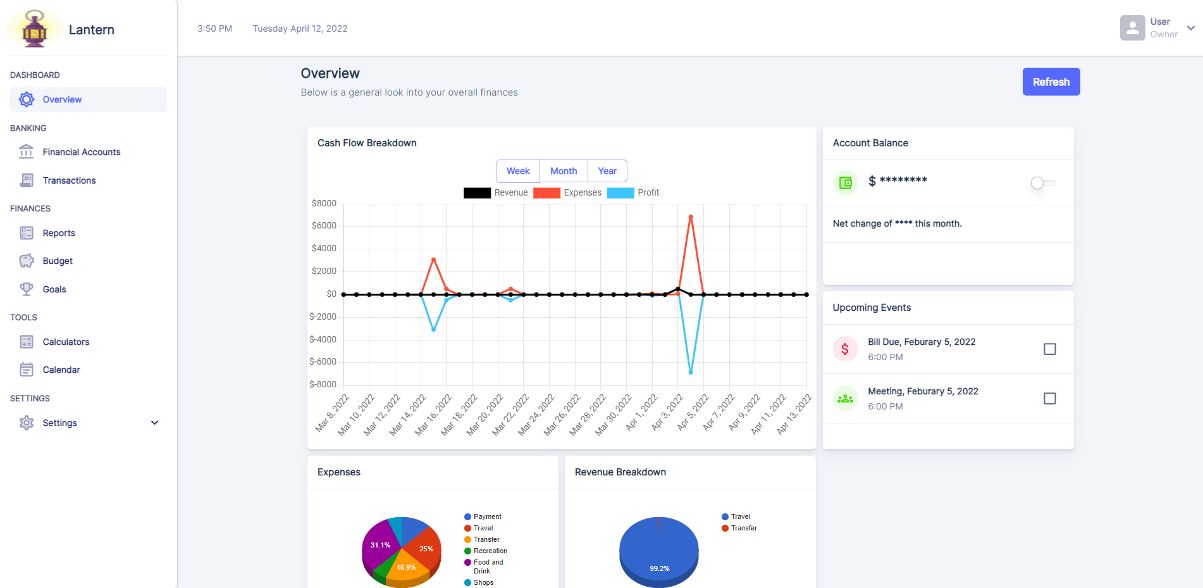Click the Reports icon in sidebar
Screen dimensions: 1203x588
(27, 233)
